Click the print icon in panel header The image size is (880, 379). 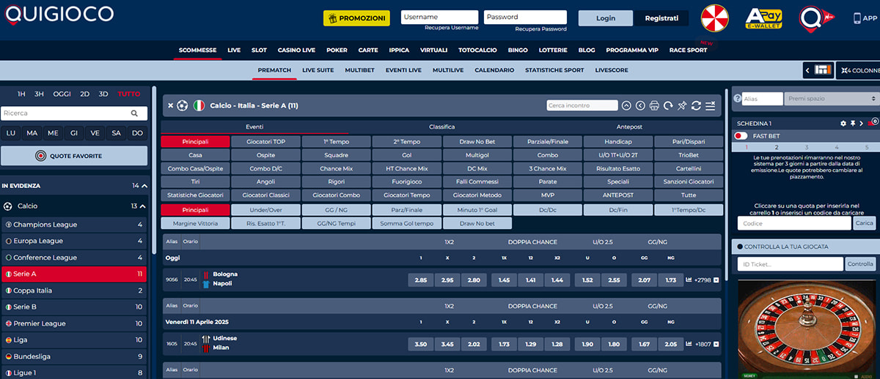click(x=654, y=105)
